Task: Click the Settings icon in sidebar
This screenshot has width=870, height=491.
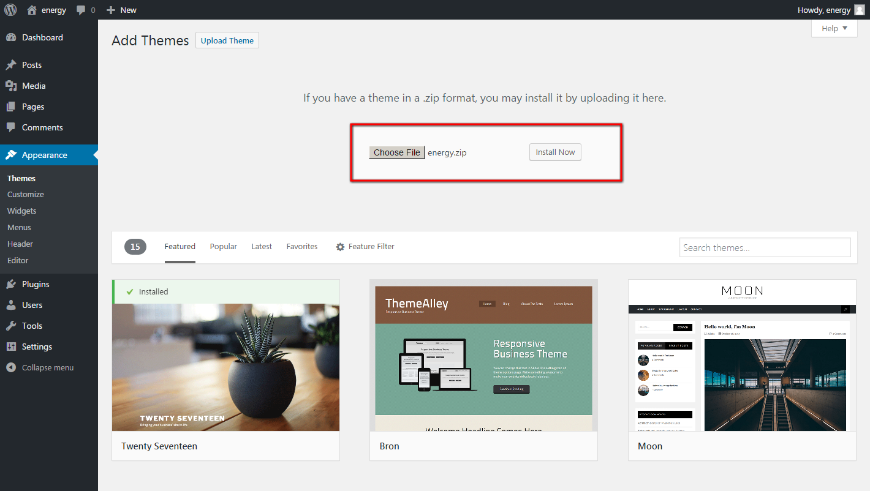Action: [x=11, y=347]
